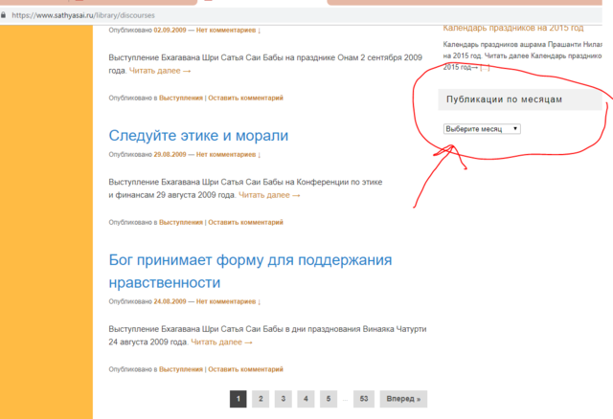613x419 pixels.
Task: Jump to last page 53
Action: [x=363, y=399]
